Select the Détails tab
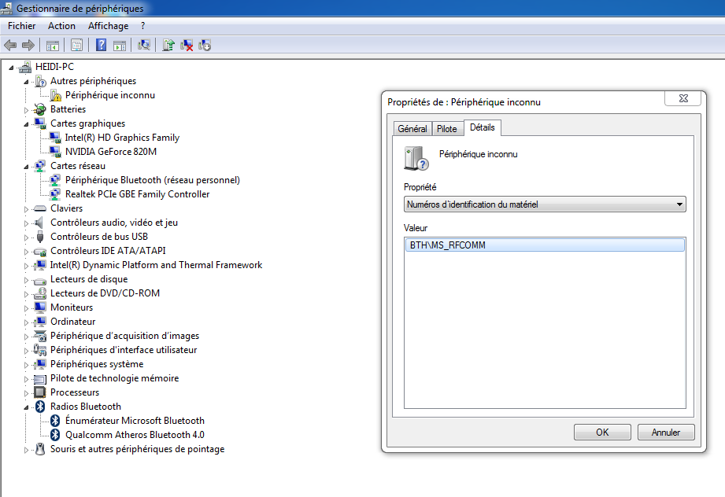This screenshot has height=497, width=725. pos(483,127)
